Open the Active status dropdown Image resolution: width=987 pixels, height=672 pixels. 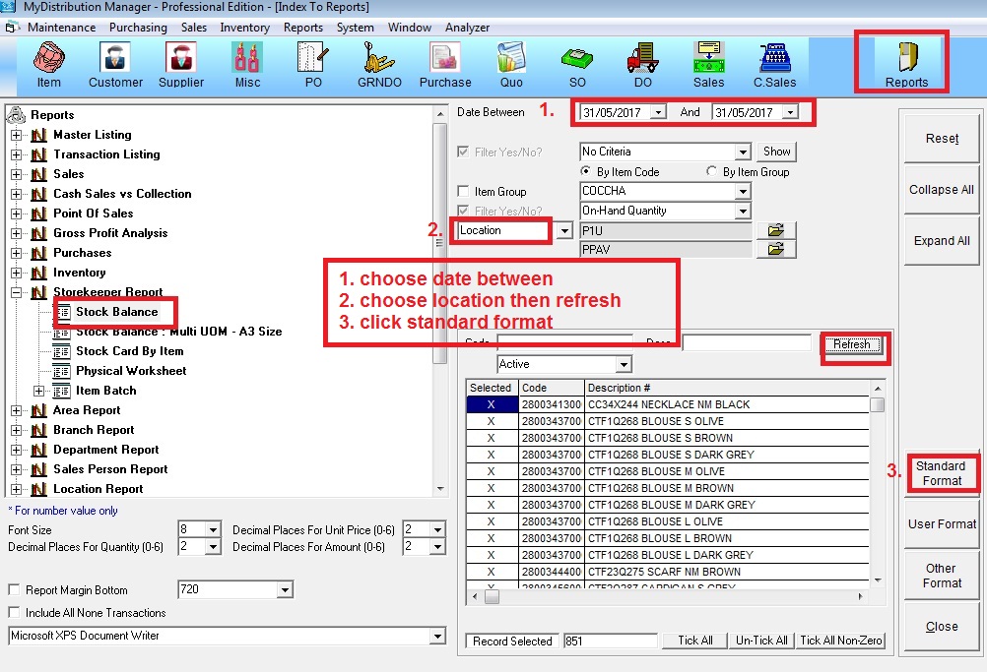click(x=623, y=365)
